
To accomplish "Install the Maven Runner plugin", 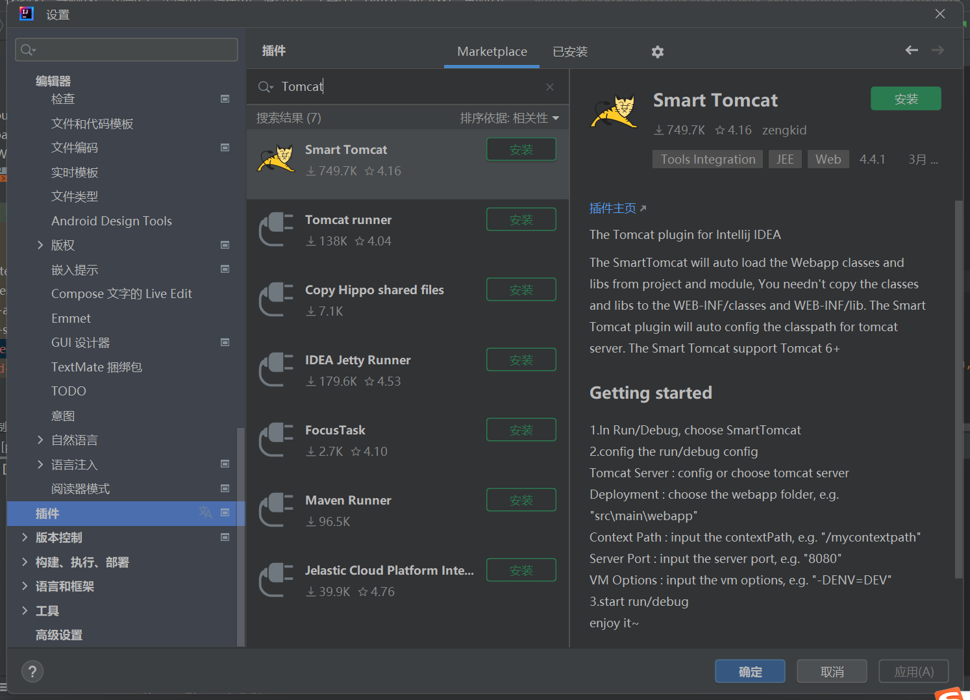I will [x=521, y=500].
